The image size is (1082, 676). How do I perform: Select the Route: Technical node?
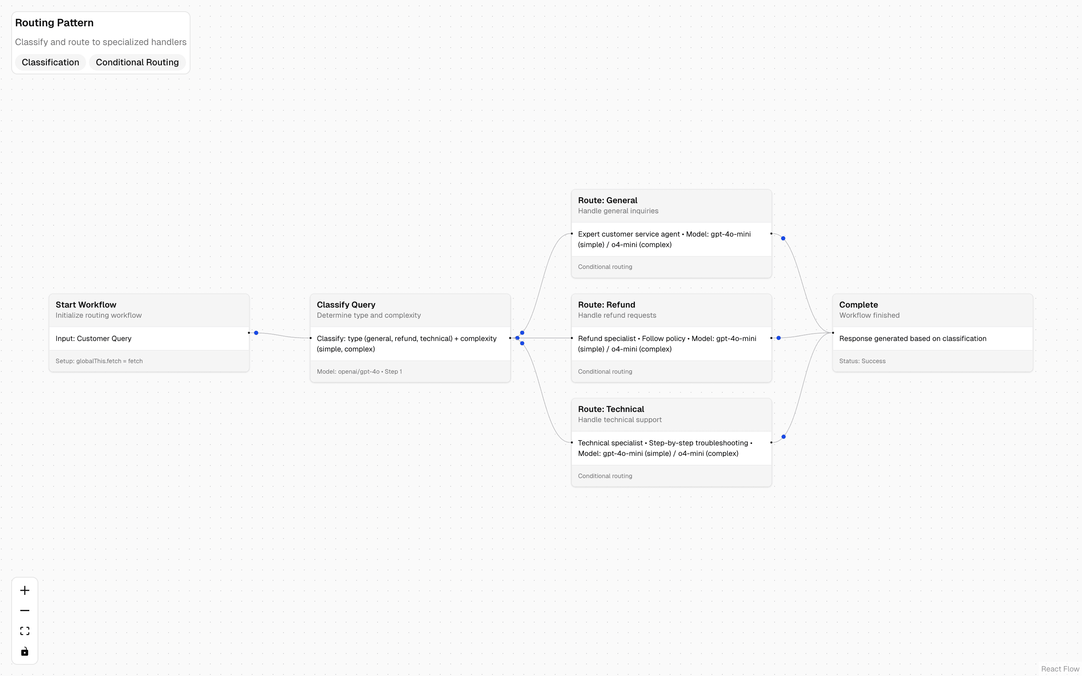[x=671, y=443]
